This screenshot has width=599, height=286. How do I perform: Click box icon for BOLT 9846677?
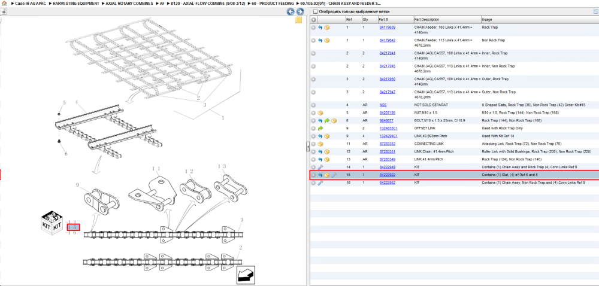coord(334,120)
